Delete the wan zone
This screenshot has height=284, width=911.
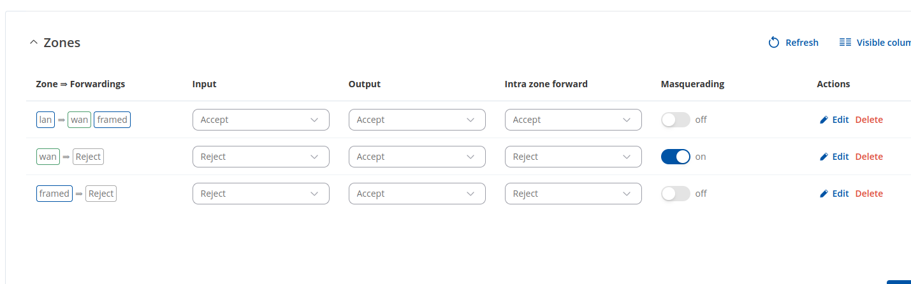(869, 157)
